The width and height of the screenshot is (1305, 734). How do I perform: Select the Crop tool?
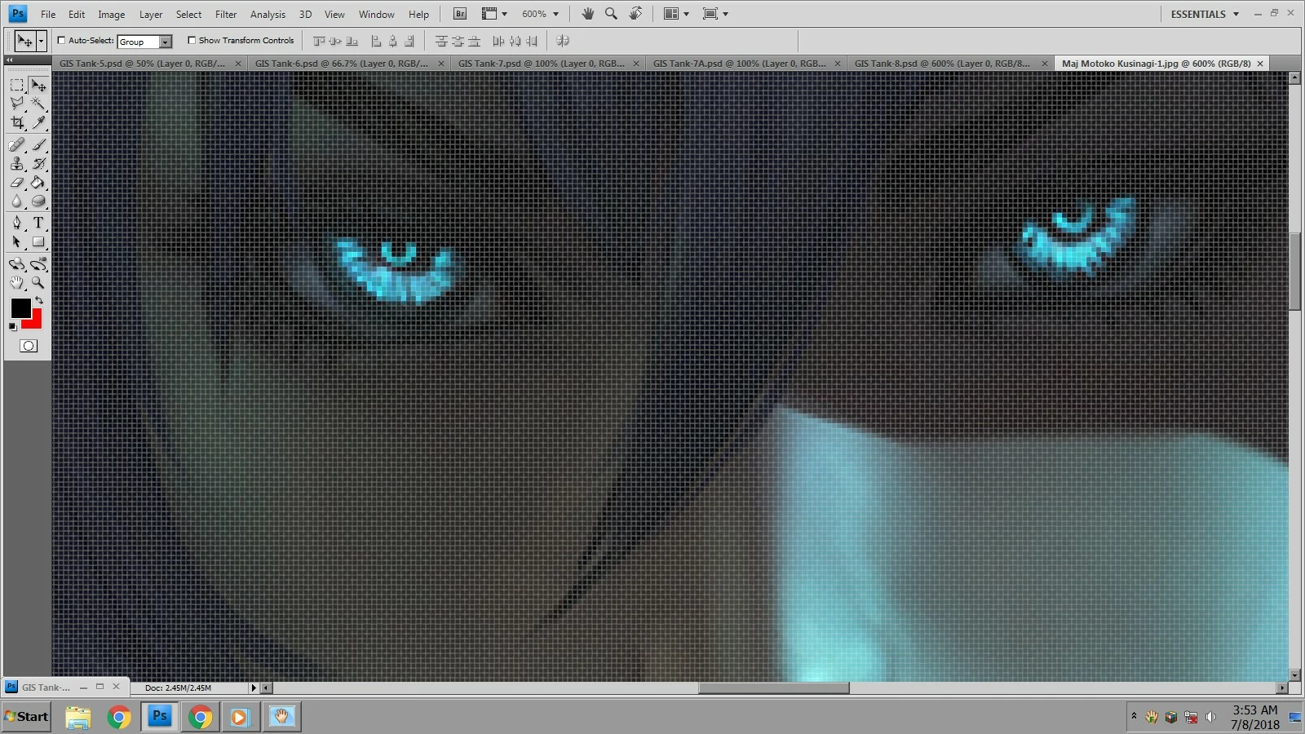pos(16,122)
